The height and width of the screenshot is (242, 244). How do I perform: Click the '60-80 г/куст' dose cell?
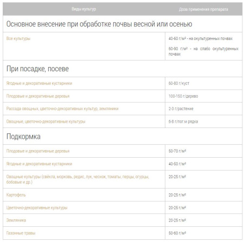pos(179,83)
